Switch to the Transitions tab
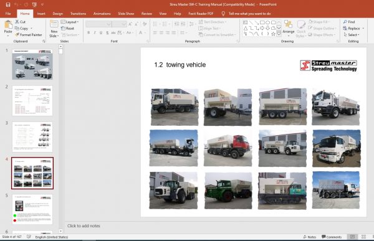374x241 pixels. pos(79,14)
